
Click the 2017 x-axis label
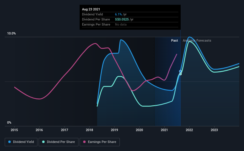[x=64, y=130]
